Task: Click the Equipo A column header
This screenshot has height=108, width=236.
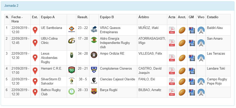Action: [48, 17]
